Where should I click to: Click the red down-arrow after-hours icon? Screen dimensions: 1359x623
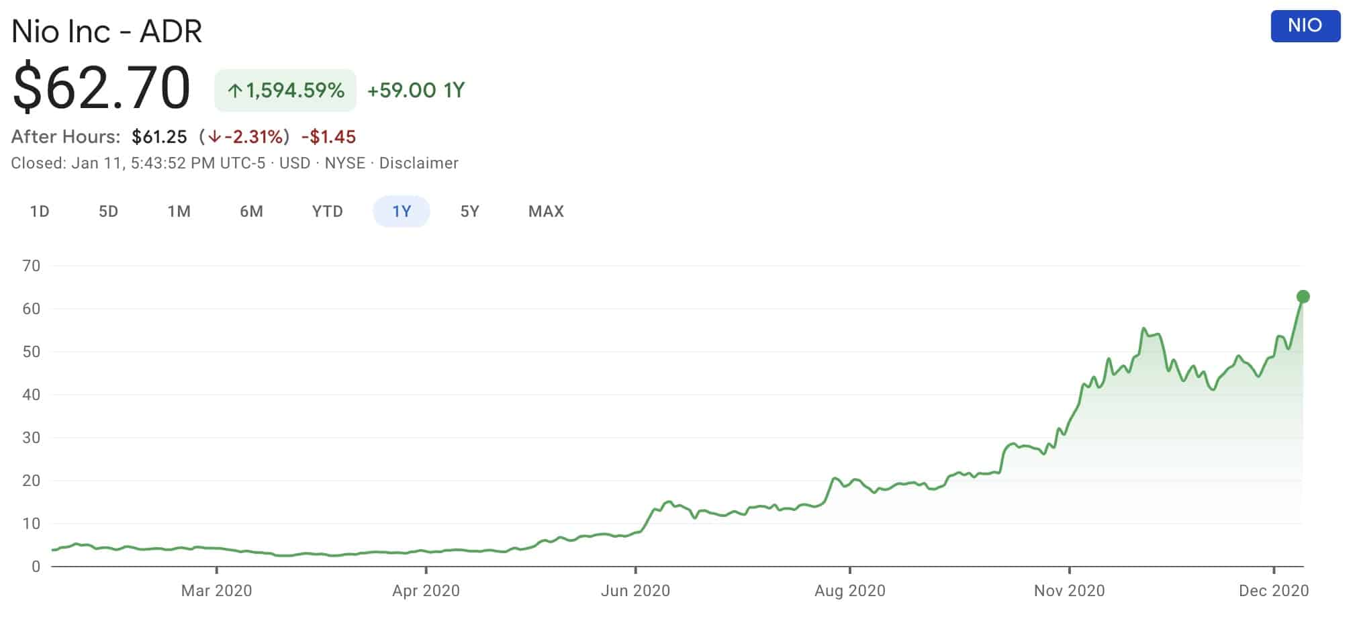214,137
